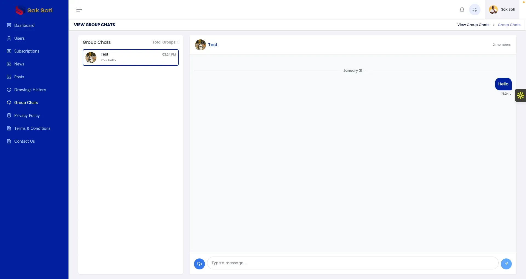Click the Subscriptions sidebar icon
Image resolution: width=526 pixels, height=279 pixels.
pos(9,51)
